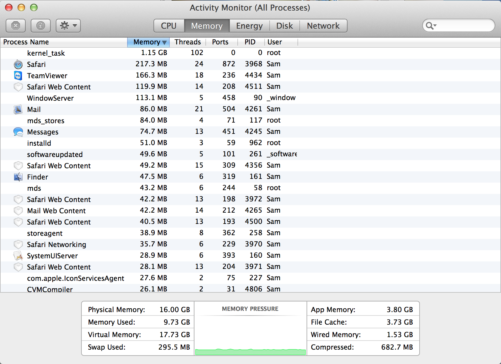The height and width of the screenshot is (364, 501).
Task: Click shield icon of Safari Web Content 119.9 MB
Action: 18,87
